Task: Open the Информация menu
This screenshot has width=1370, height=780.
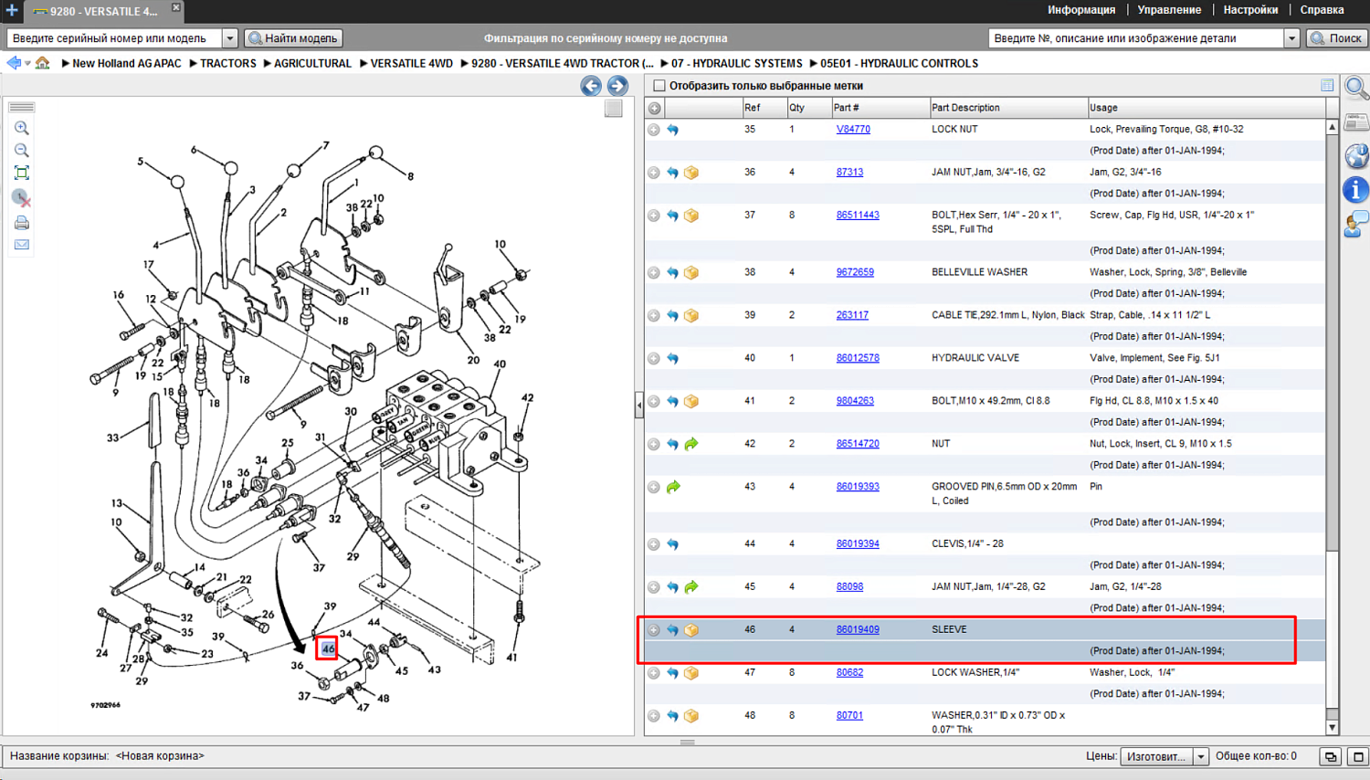Action: pos(1081,10)
